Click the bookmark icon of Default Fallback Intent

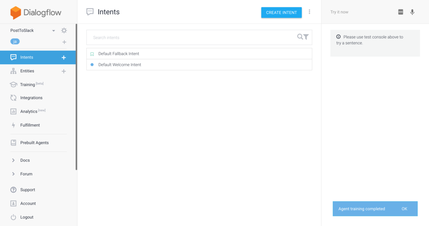tap(92, 54)
